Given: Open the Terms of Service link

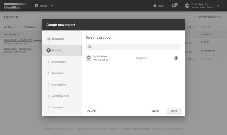Looking at the screenshot, I should pyautogui.click(x=141, y=129).
